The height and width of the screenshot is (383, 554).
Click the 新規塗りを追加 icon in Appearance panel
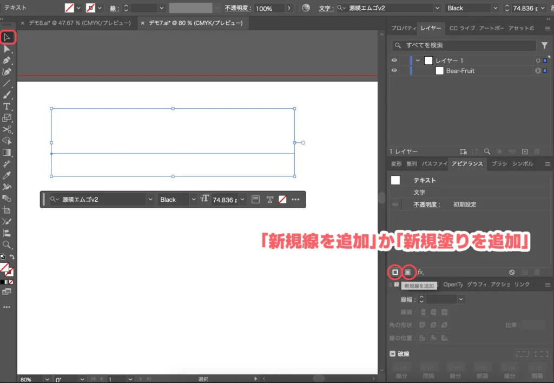click(408, 272)
